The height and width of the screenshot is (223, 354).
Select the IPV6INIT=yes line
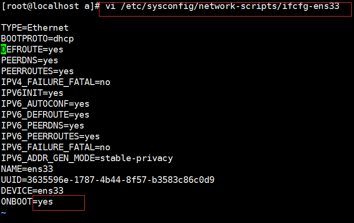(32, 93)
